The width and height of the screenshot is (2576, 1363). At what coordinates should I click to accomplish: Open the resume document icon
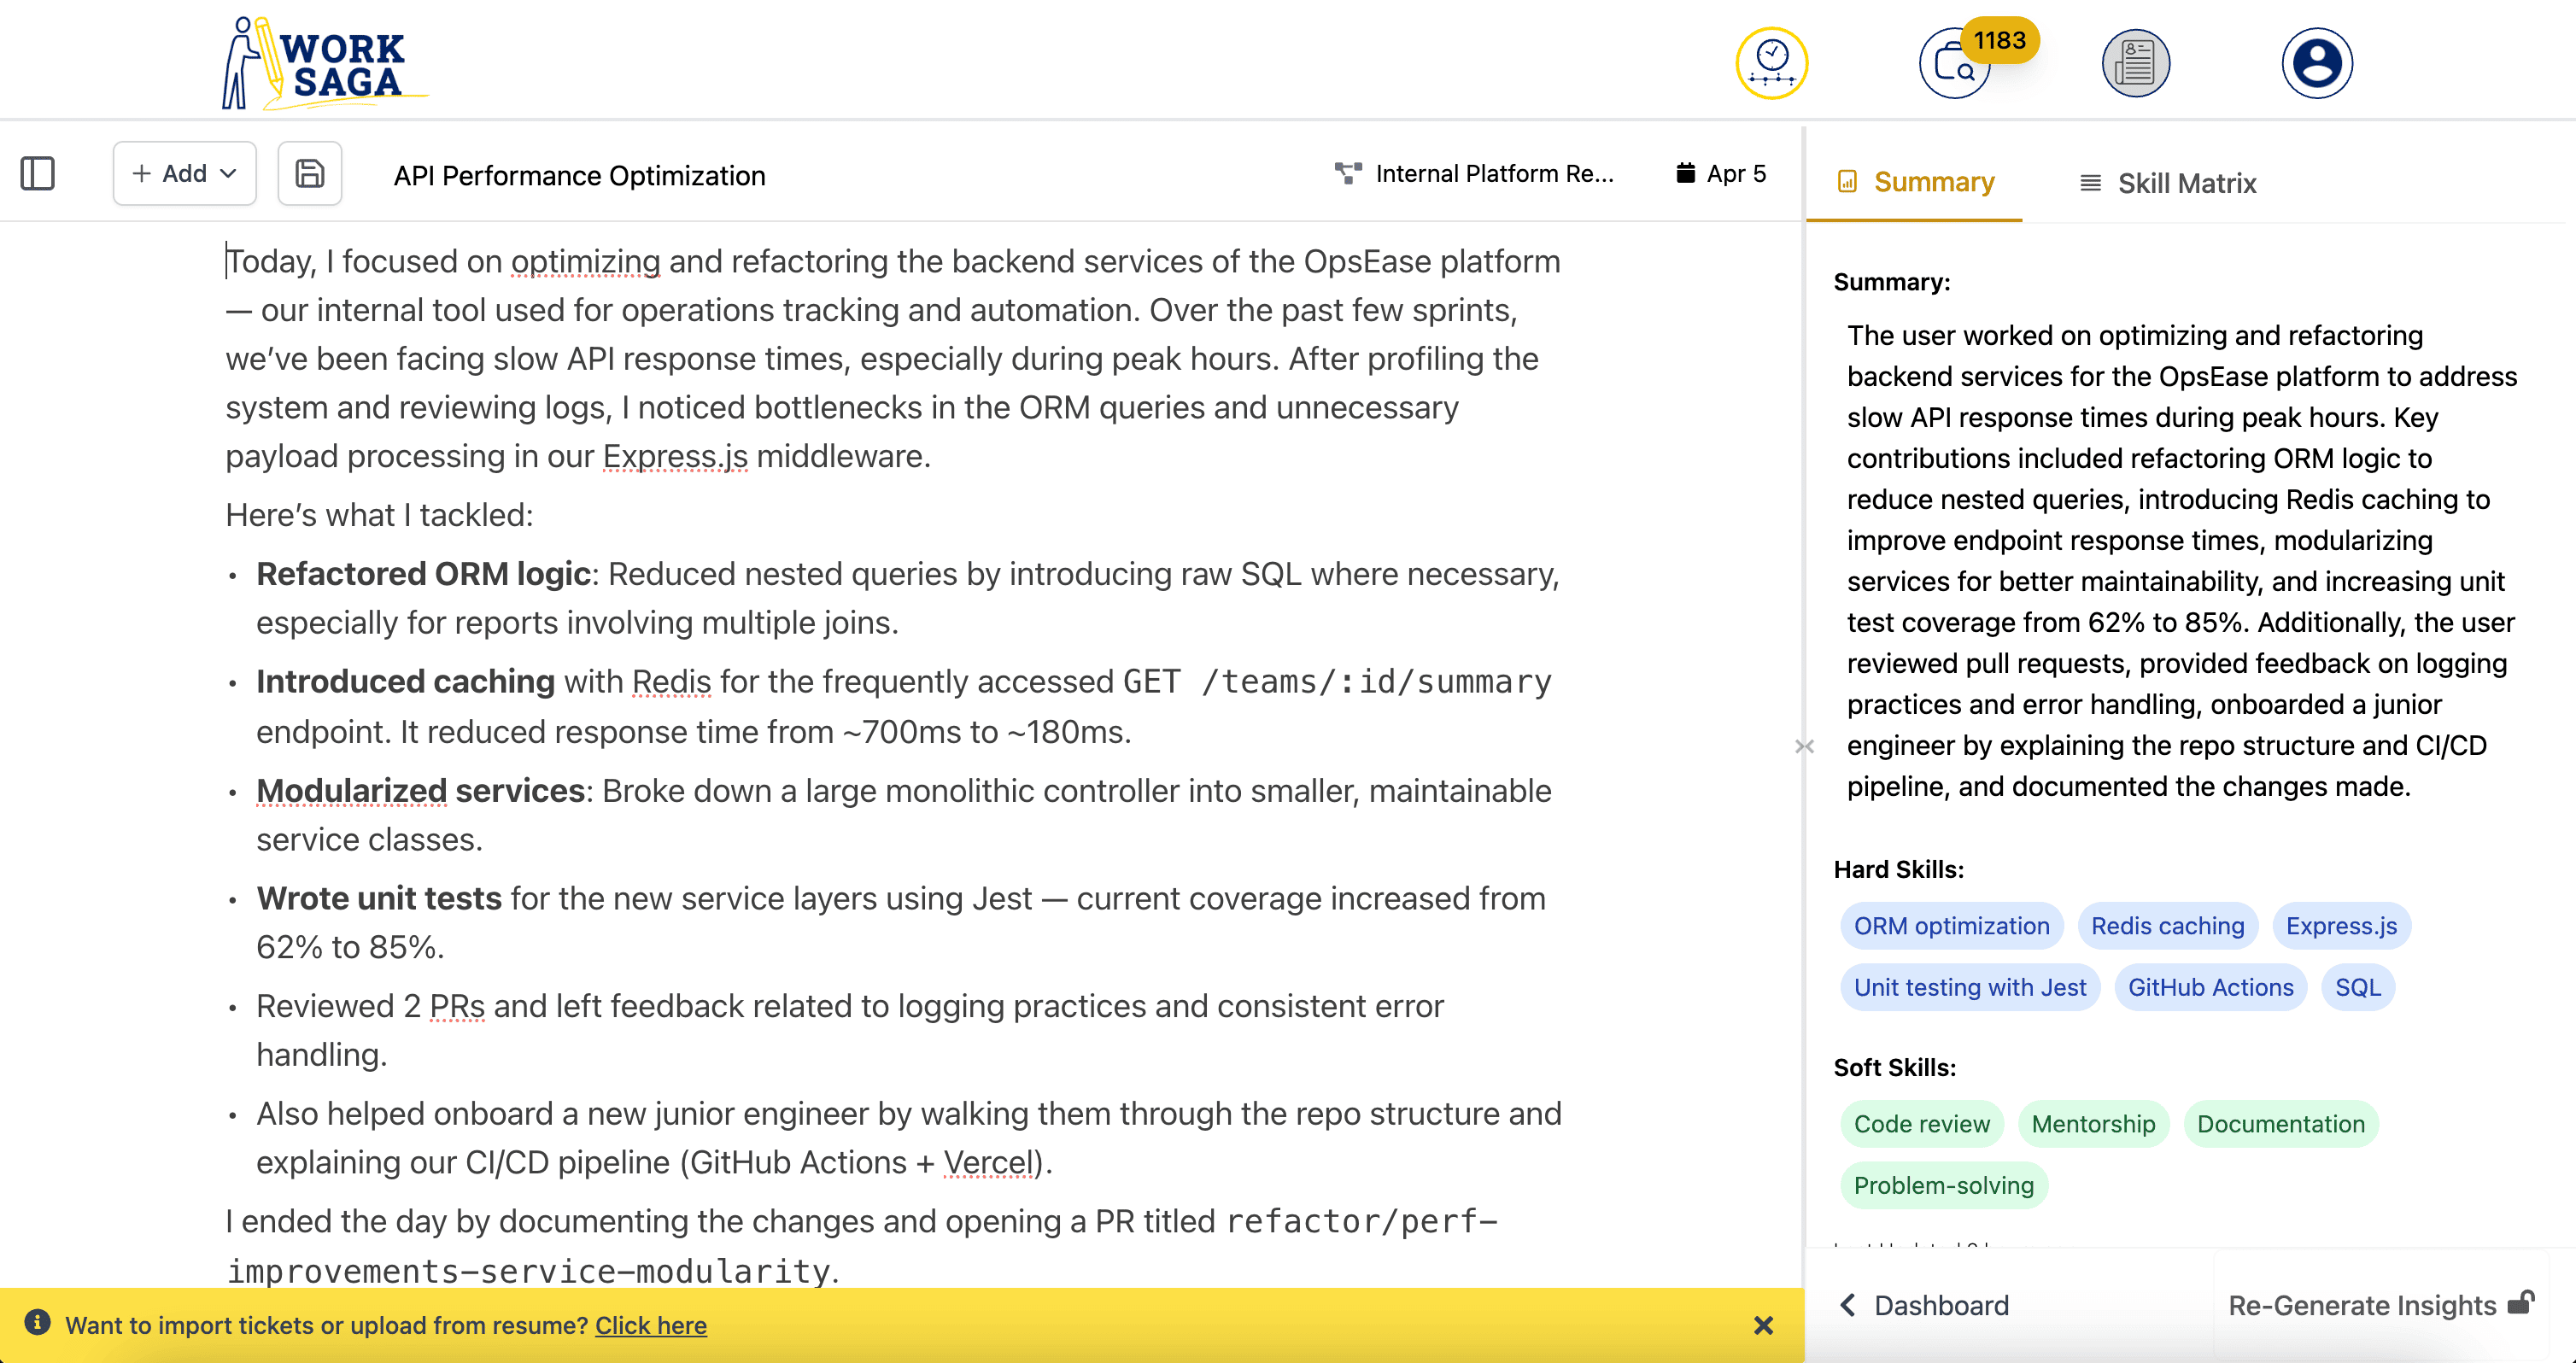2135,63
